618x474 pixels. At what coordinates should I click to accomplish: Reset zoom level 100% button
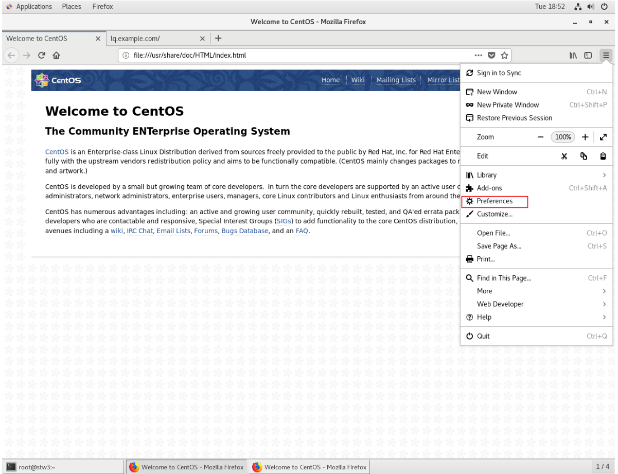tap(563, 137)
